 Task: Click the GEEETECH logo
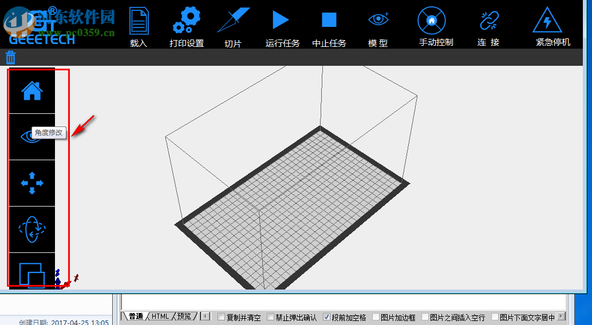point(42,26)
